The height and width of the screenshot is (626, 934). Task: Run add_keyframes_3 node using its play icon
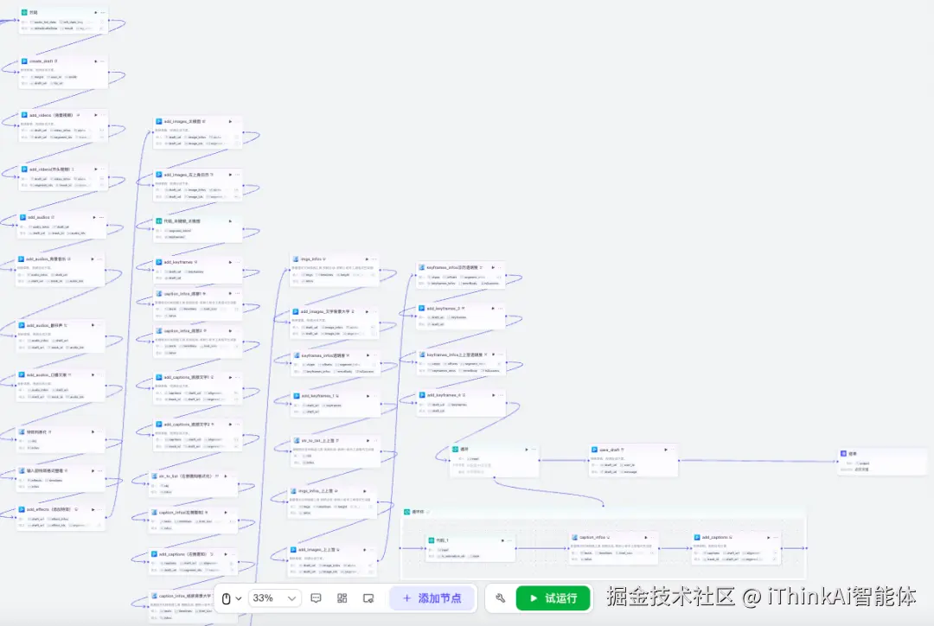pos(493,309)
